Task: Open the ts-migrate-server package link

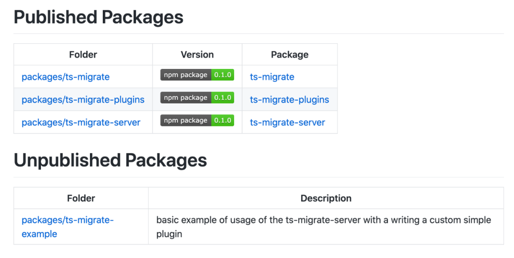Action: point(287,123)
